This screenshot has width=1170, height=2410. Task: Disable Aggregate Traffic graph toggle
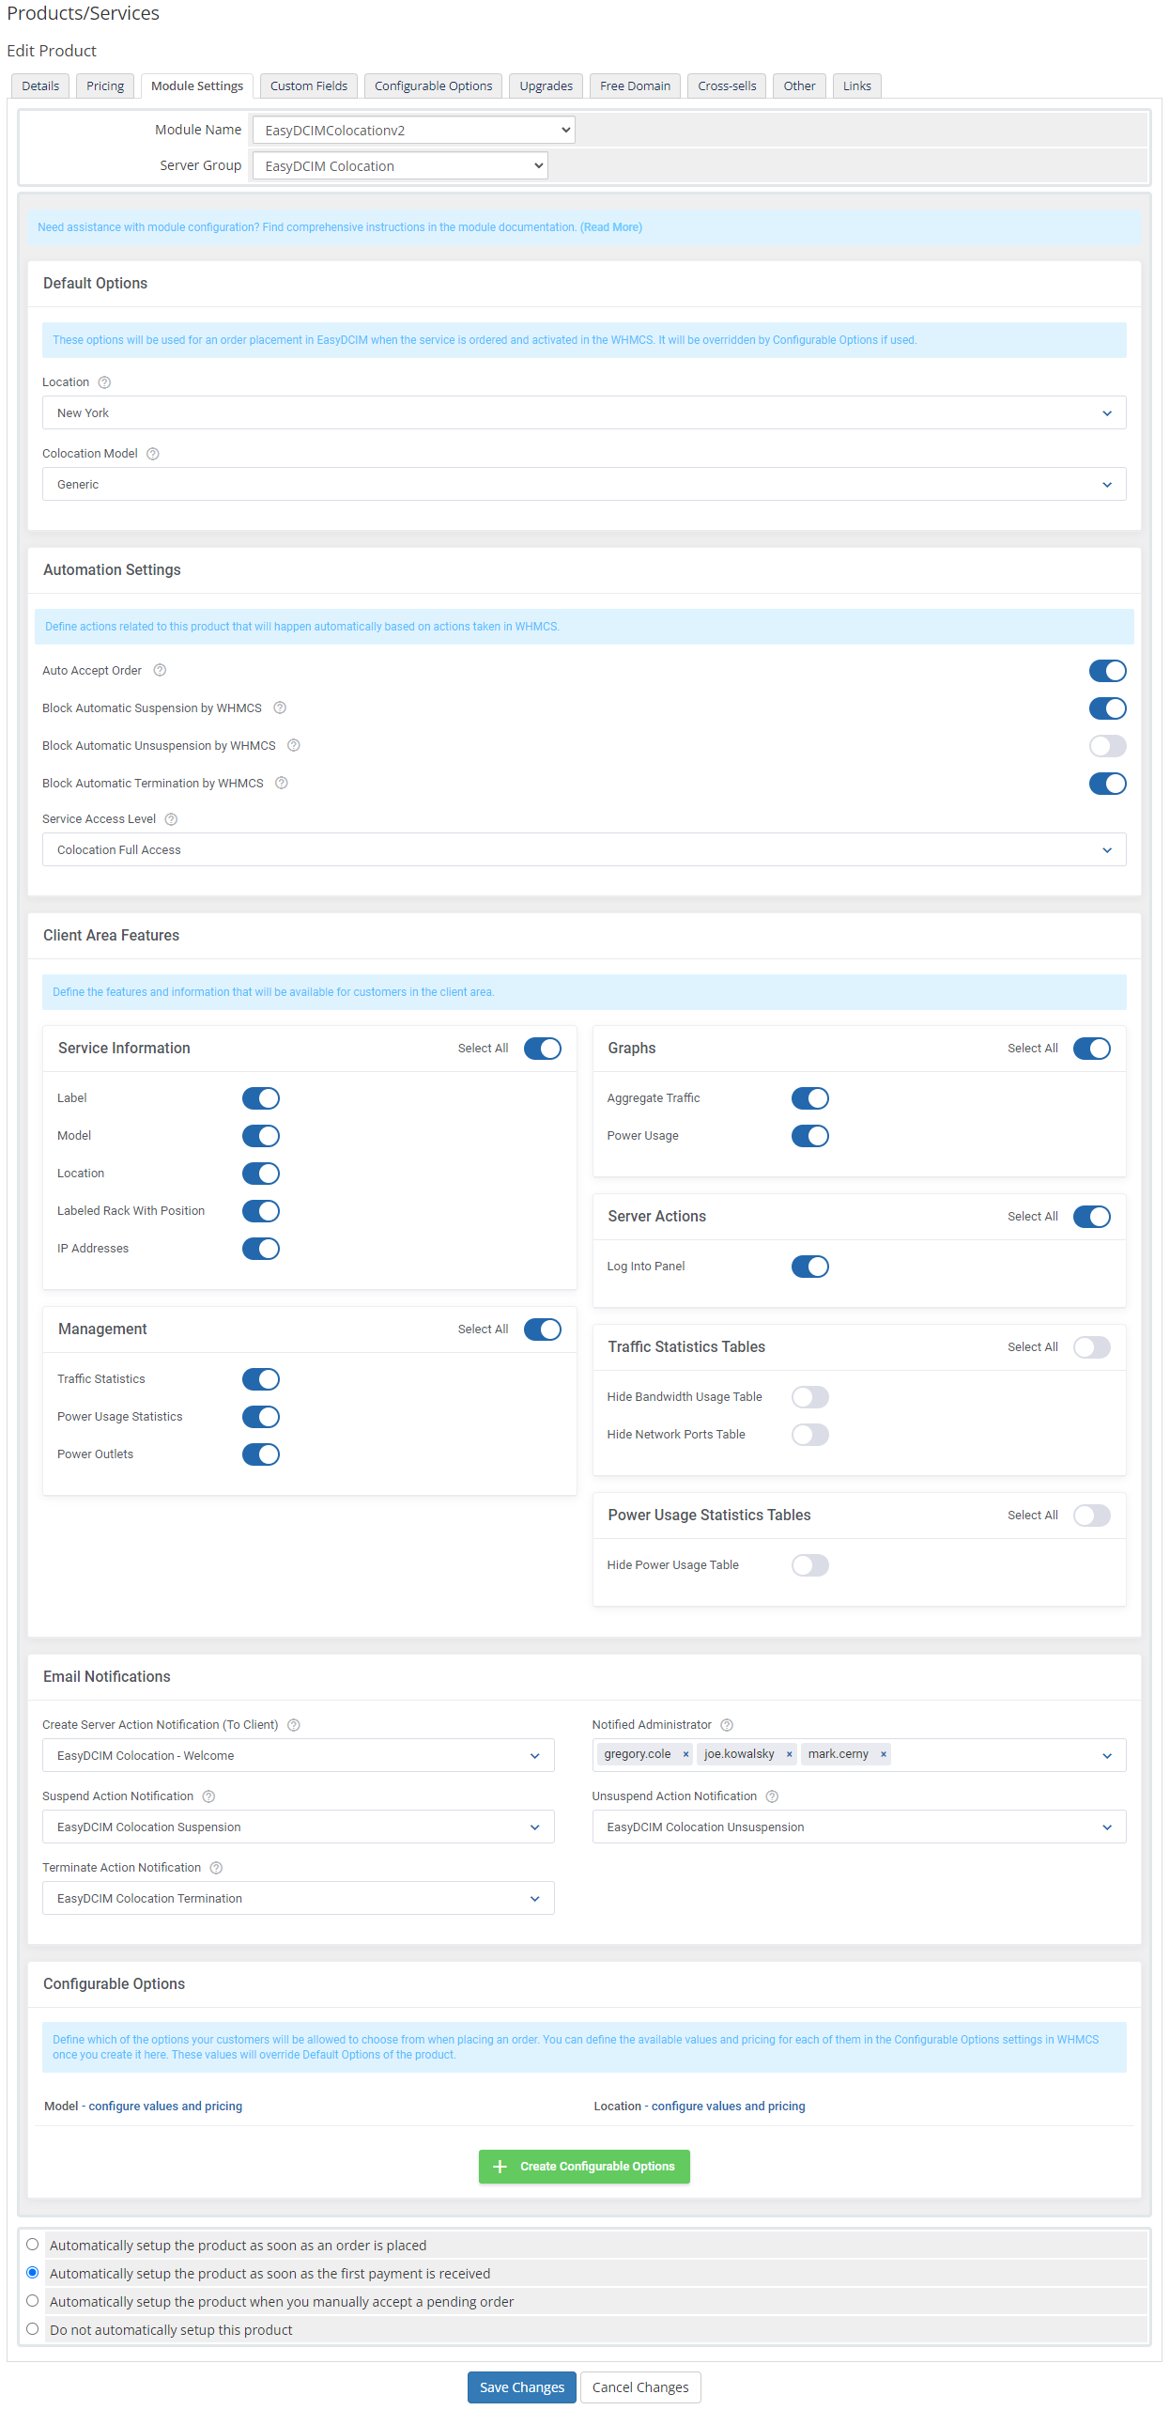(809, 1098)
